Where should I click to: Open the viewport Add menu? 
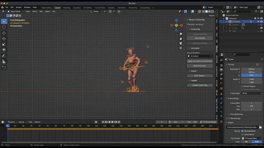pyautogui.click(x=41, y=12)
